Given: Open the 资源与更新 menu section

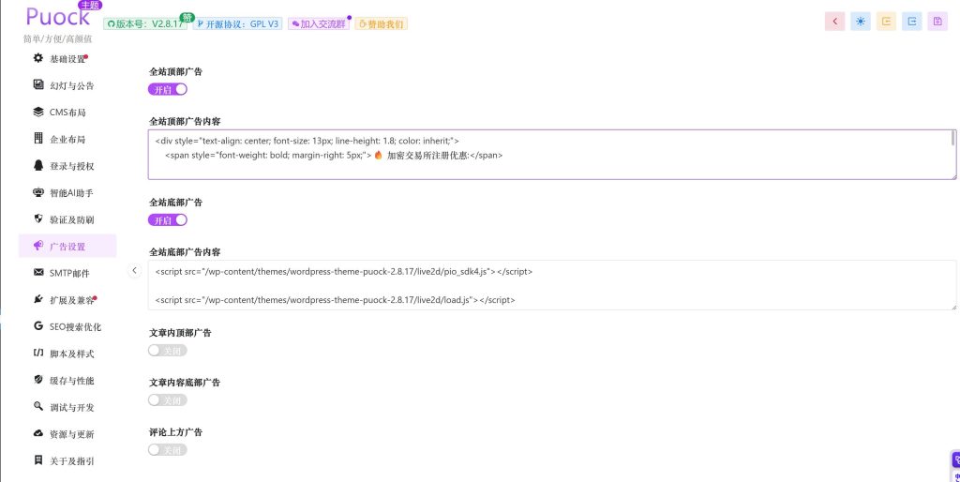Looking at the screenshot, I should [67, 434].
